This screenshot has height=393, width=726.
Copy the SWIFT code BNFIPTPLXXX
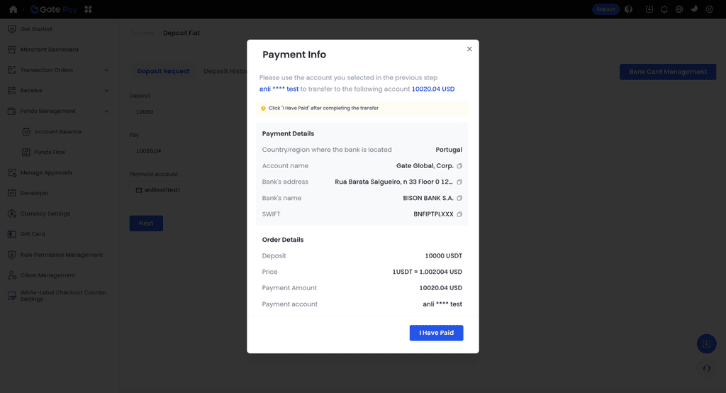459,214
